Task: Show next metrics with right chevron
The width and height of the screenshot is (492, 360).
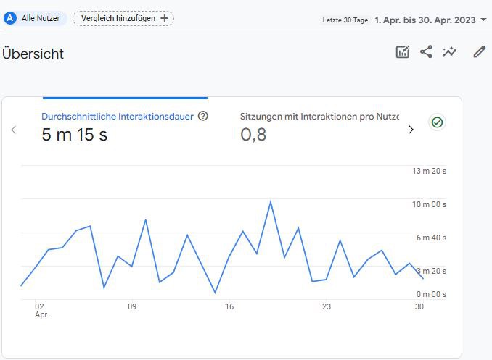Action: click(x=411, y=130)
